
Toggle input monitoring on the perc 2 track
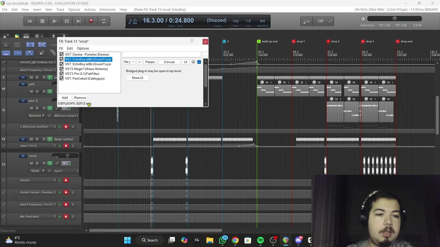[x=50, y=108]
